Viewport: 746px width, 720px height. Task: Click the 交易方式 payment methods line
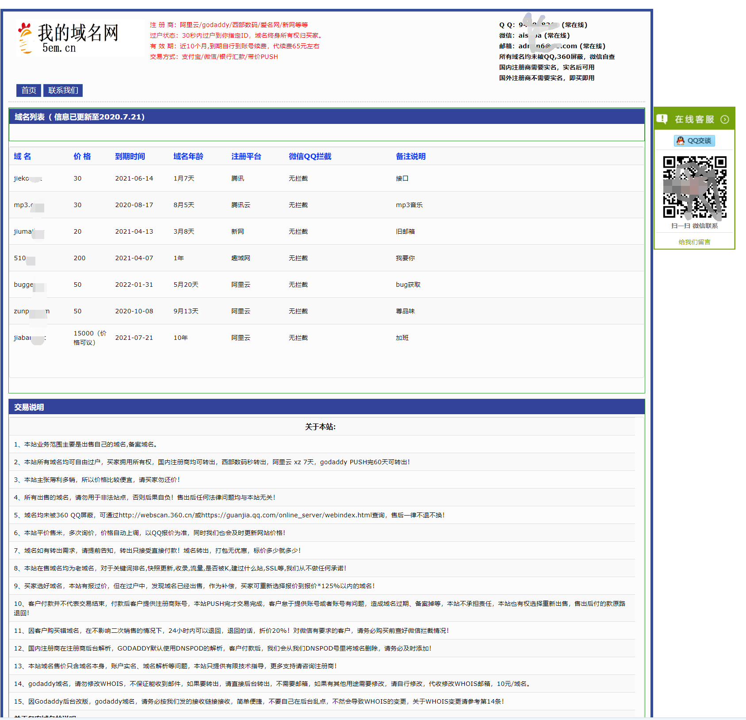(x=214, y=57)
